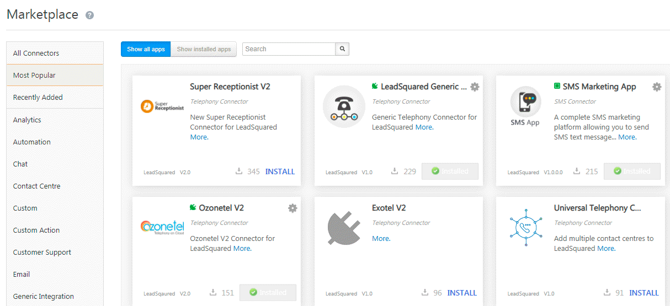Image resolution: width=670 pixels, height=306 pixels.
Task: Click the Ozonetel logo
Action: click(162, 227)
